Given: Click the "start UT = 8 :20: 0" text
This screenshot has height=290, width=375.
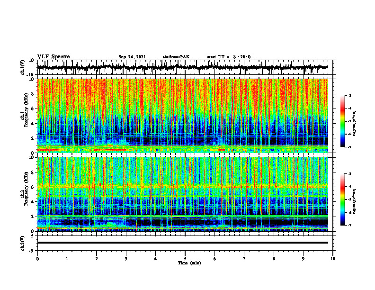Looking at the screenshot, I should point(229,57).
